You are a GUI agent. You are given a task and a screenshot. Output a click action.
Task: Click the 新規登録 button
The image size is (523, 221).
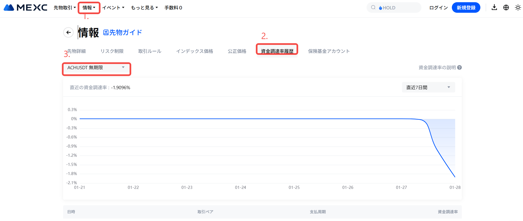pyautogui.click(x=466, y=8)
